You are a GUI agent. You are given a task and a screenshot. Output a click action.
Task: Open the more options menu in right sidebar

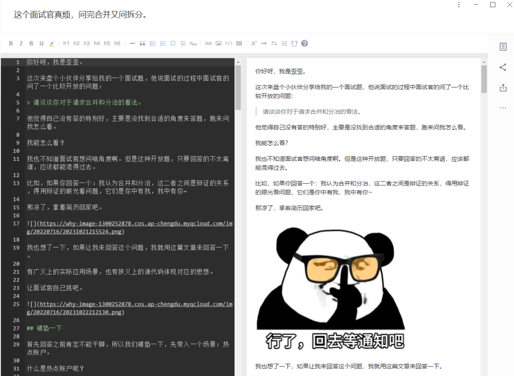[503, 108]
